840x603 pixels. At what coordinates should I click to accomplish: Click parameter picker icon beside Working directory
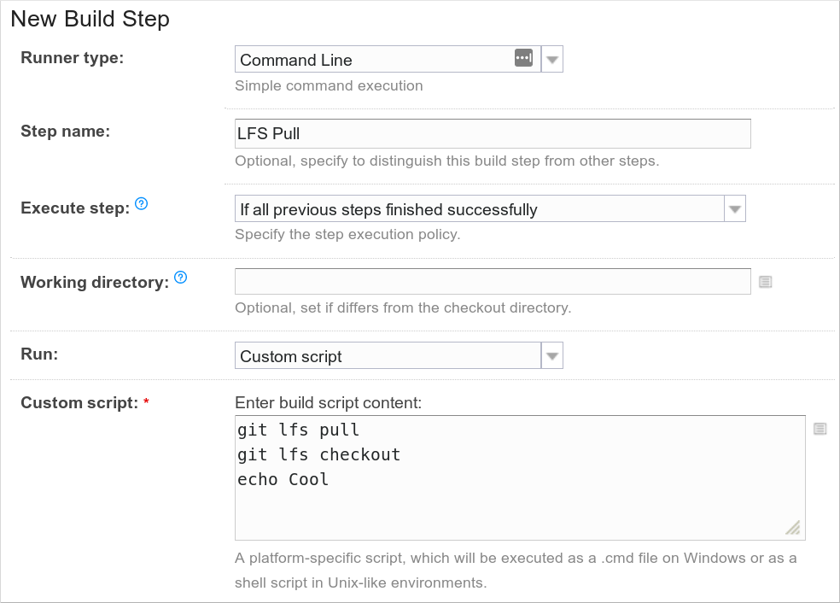pyautogui.click(x=766, y=282)
